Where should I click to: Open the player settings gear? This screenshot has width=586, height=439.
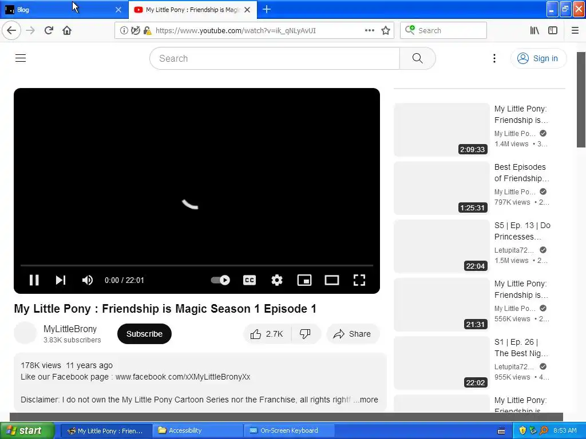pos(277,280)
